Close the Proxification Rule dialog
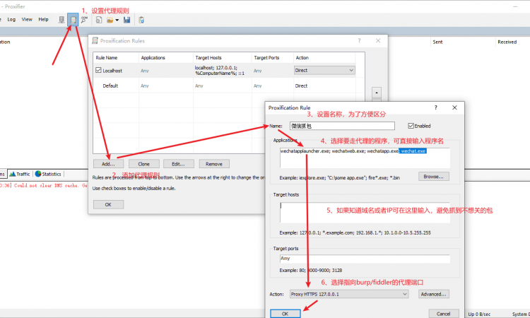The height and width of the screenshot is (318, 530). 454,107
